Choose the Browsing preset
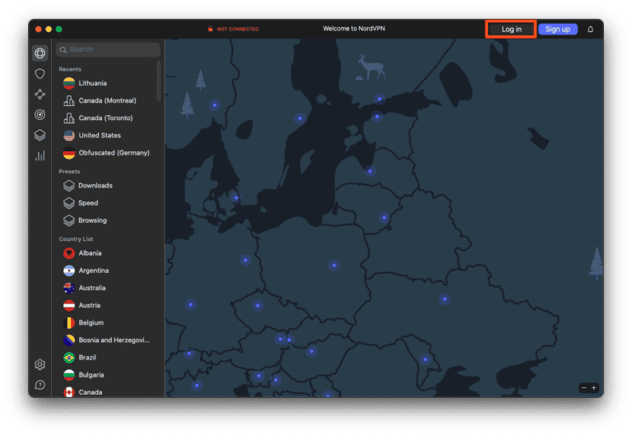This screenshot has height=435, width=632. [92, 220]
